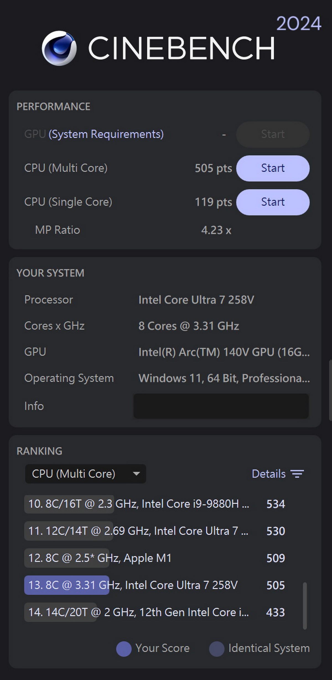Select the Intel Core i9-9880H ranking entry
Image resolution: width=332 pixels, height=680 pixels.
point(138,504)
